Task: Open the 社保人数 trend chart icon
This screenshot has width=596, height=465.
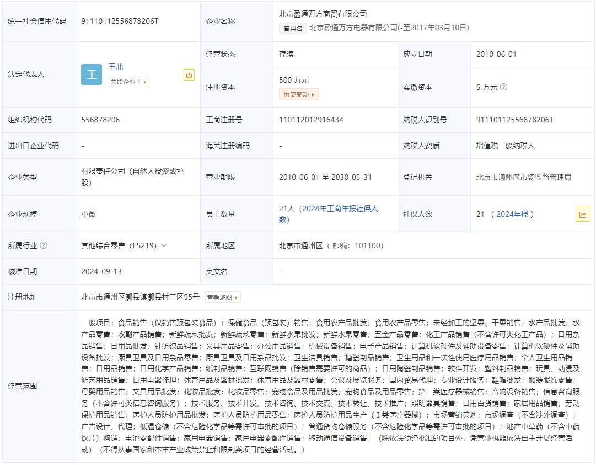Action: (582, 214)
